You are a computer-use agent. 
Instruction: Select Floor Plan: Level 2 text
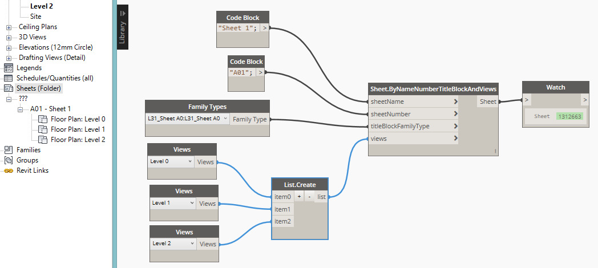[x=78, y=140]
